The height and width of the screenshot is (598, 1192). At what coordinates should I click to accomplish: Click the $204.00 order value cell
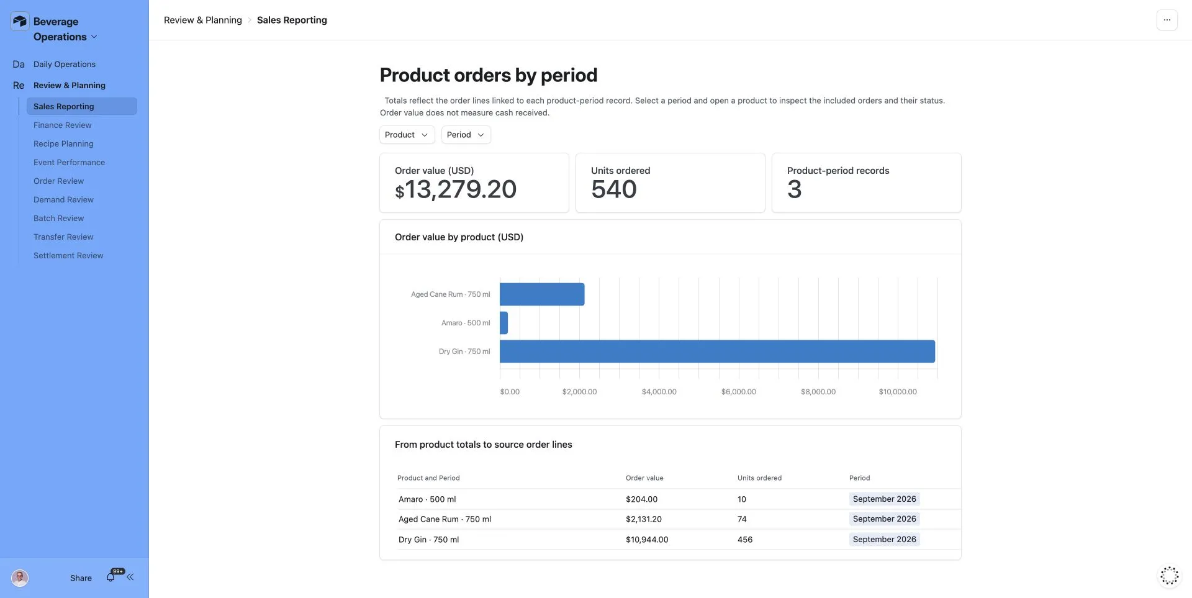(x=641, y=499)
